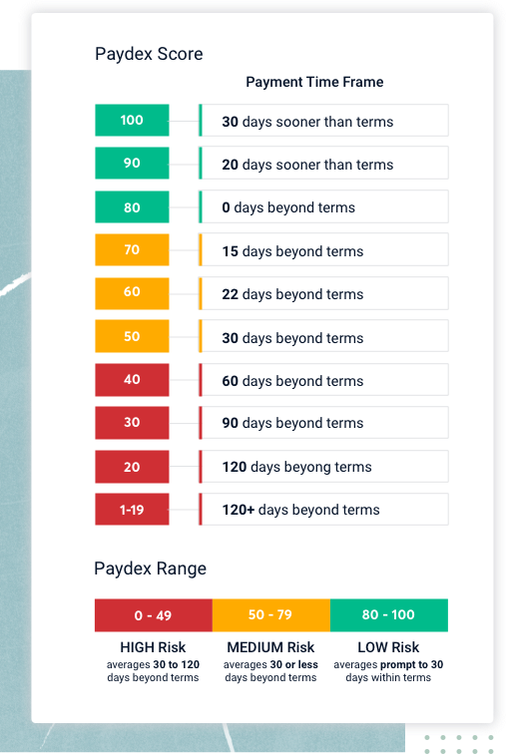Click the red 20 score box
This screenshot has width=506, height=754.
[x=132, y=467]
